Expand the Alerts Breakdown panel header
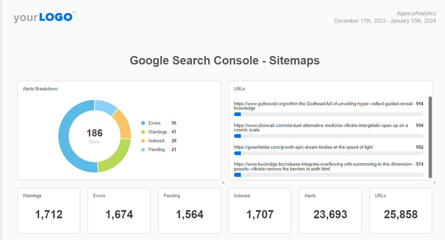 pos(40,89)
